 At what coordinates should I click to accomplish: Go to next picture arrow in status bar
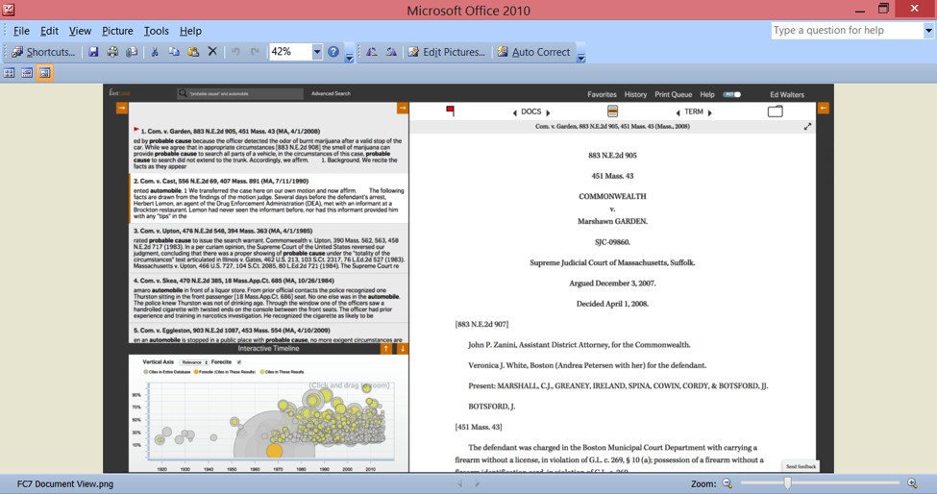click(x=477, y=483)
